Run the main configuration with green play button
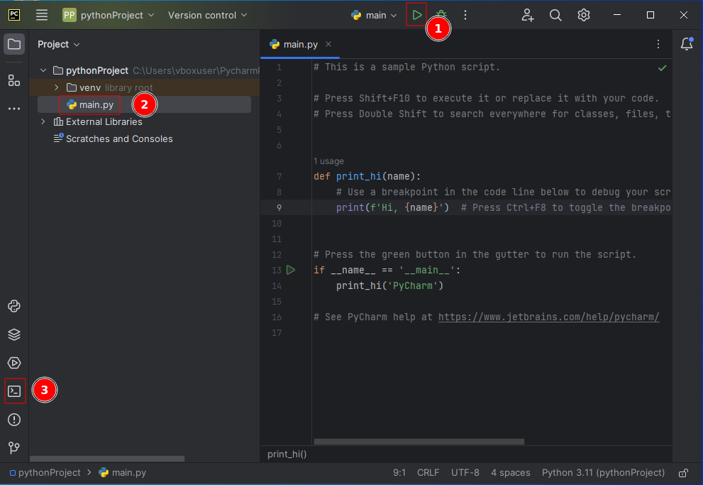Viewport: 703px width, 485px height. (416, 15)
